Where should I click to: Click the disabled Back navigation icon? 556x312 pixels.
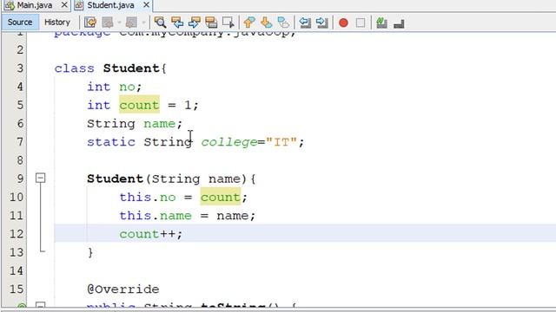[108, 23]
